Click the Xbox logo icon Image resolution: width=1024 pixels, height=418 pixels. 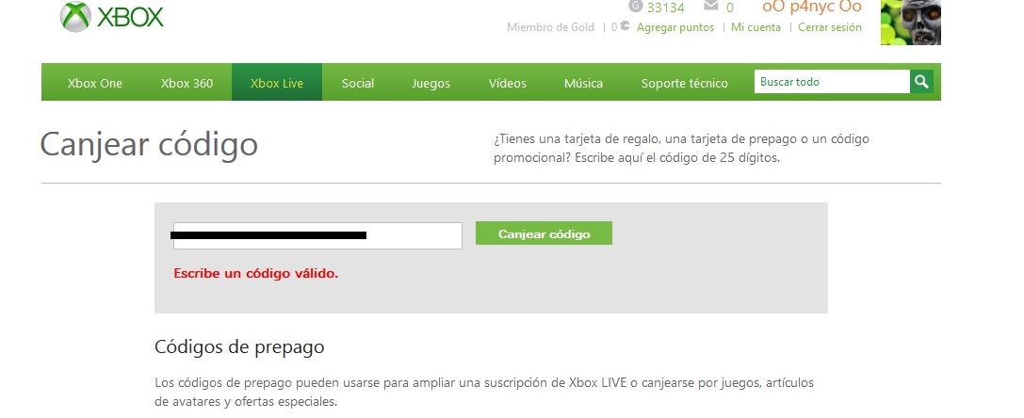75,16
